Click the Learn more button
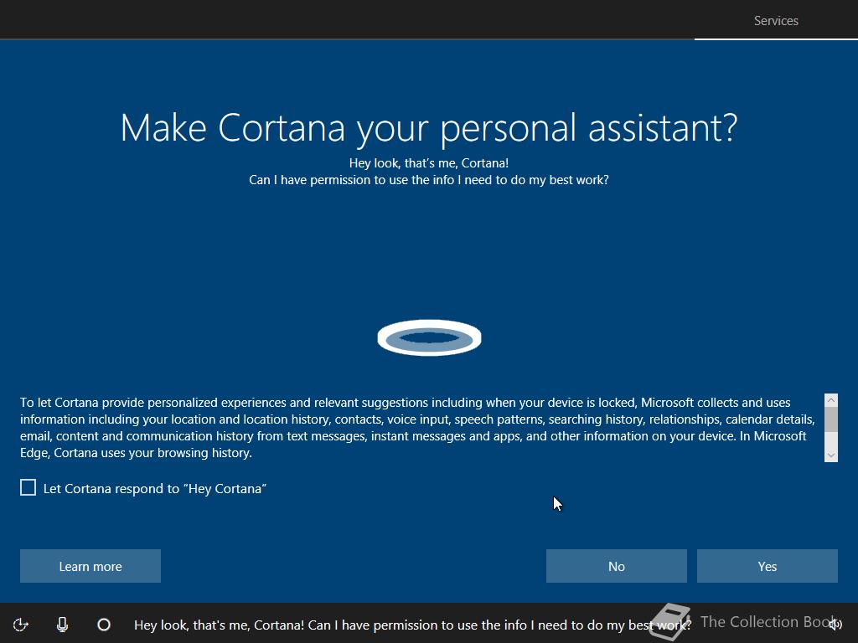Screen dimensions: 858x643 90,566
